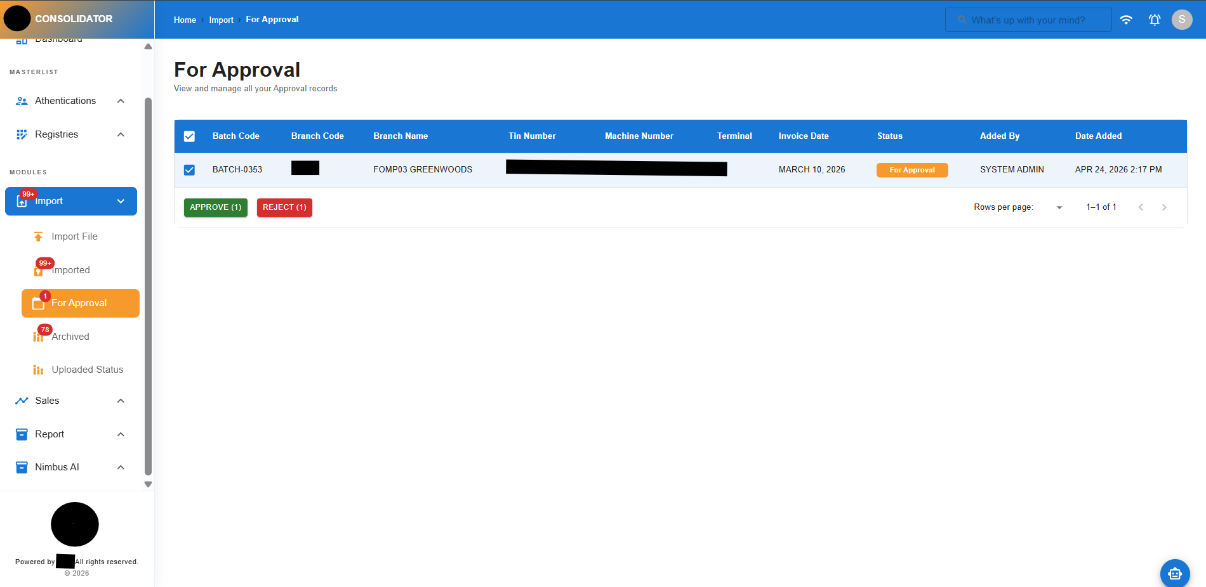Viewport: 1206px width, 587px height.
Task: Open the Uploaded Status chart icon
Action: [39, 369]
